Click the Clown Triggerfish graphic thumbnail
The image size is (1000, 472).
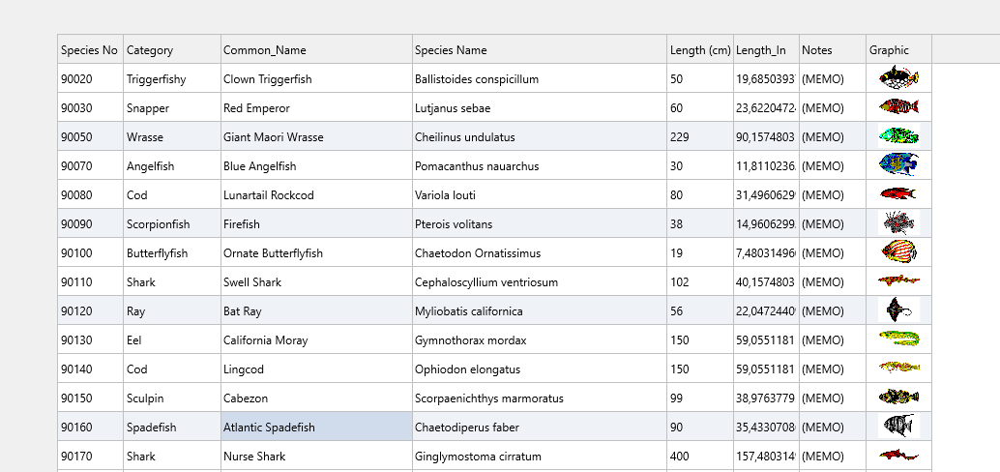[898, 77]
